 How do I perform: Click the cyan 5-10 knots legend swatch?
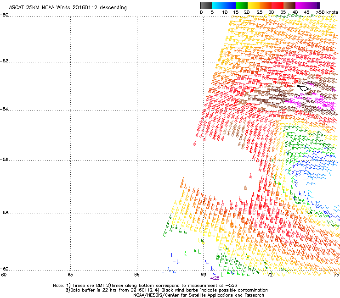(x=218, y=6)
